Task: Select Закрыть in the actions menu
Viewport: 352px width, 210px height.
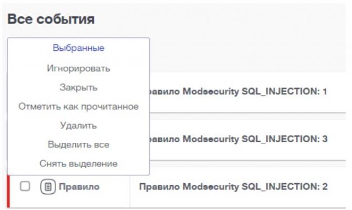Action: 78,87
